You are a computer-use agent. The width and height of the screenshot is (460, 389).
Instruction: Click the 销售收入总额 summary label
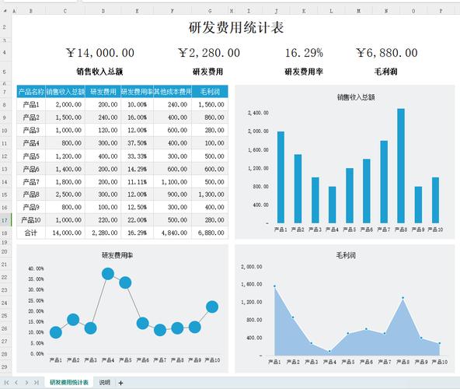tap(99, 72)
